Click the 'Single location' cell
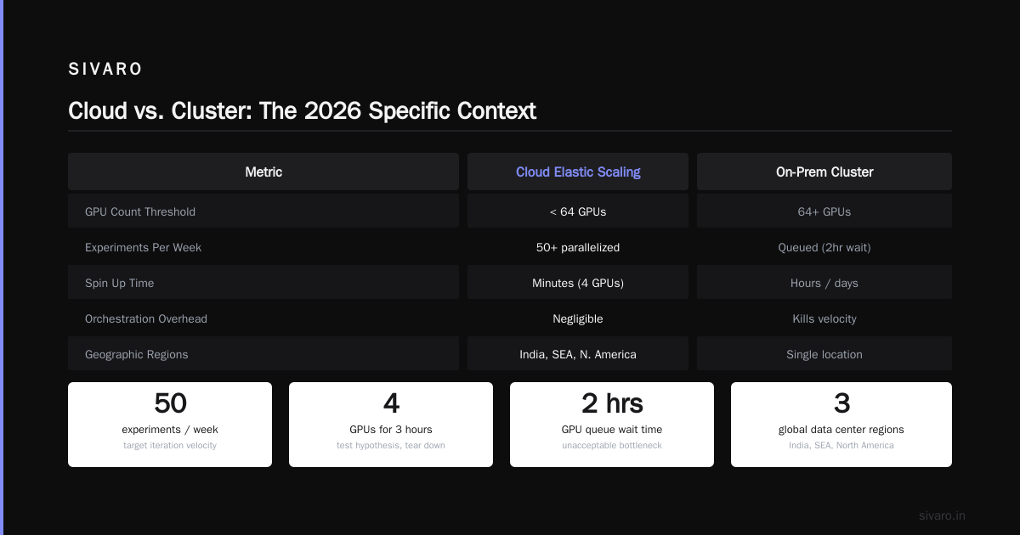Image resolution: width=1020 pixels, height=535 pixels. (x=824, y=354)
